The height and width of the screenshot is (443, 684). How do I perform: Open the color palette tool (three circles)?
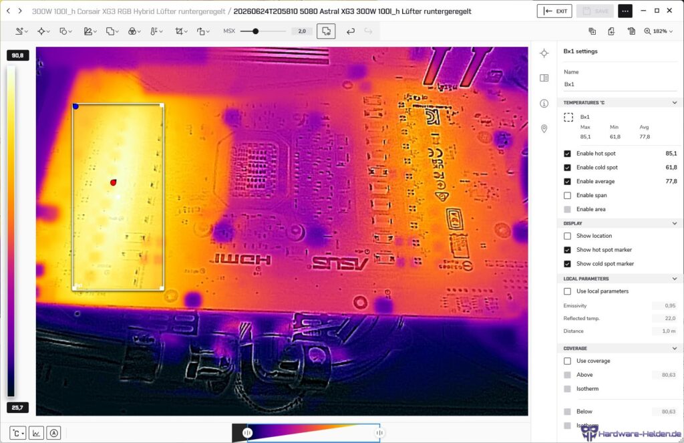click(x=132, y=31)
